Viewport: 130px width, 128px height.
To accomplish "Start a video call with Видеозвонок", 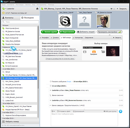I will pyautogui.click(x=67, y=32).
